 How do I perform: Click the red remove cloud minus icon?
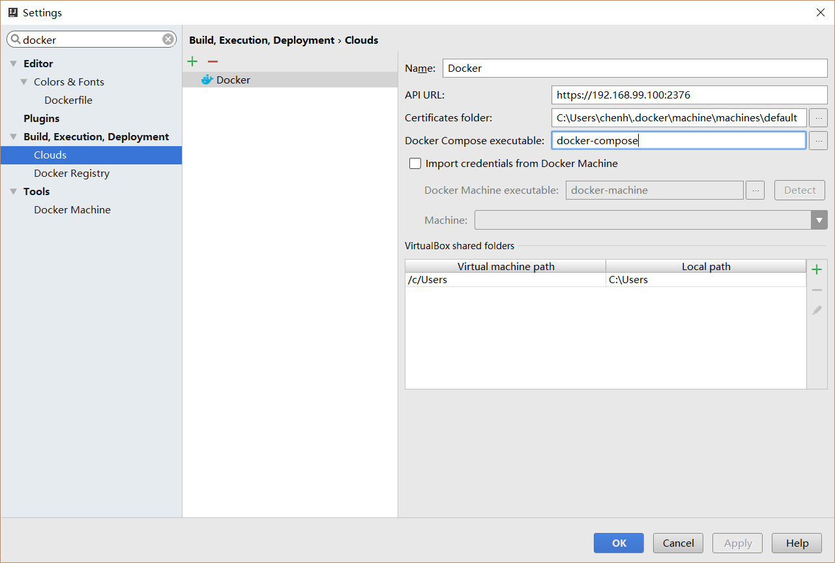tap(212, 61)
